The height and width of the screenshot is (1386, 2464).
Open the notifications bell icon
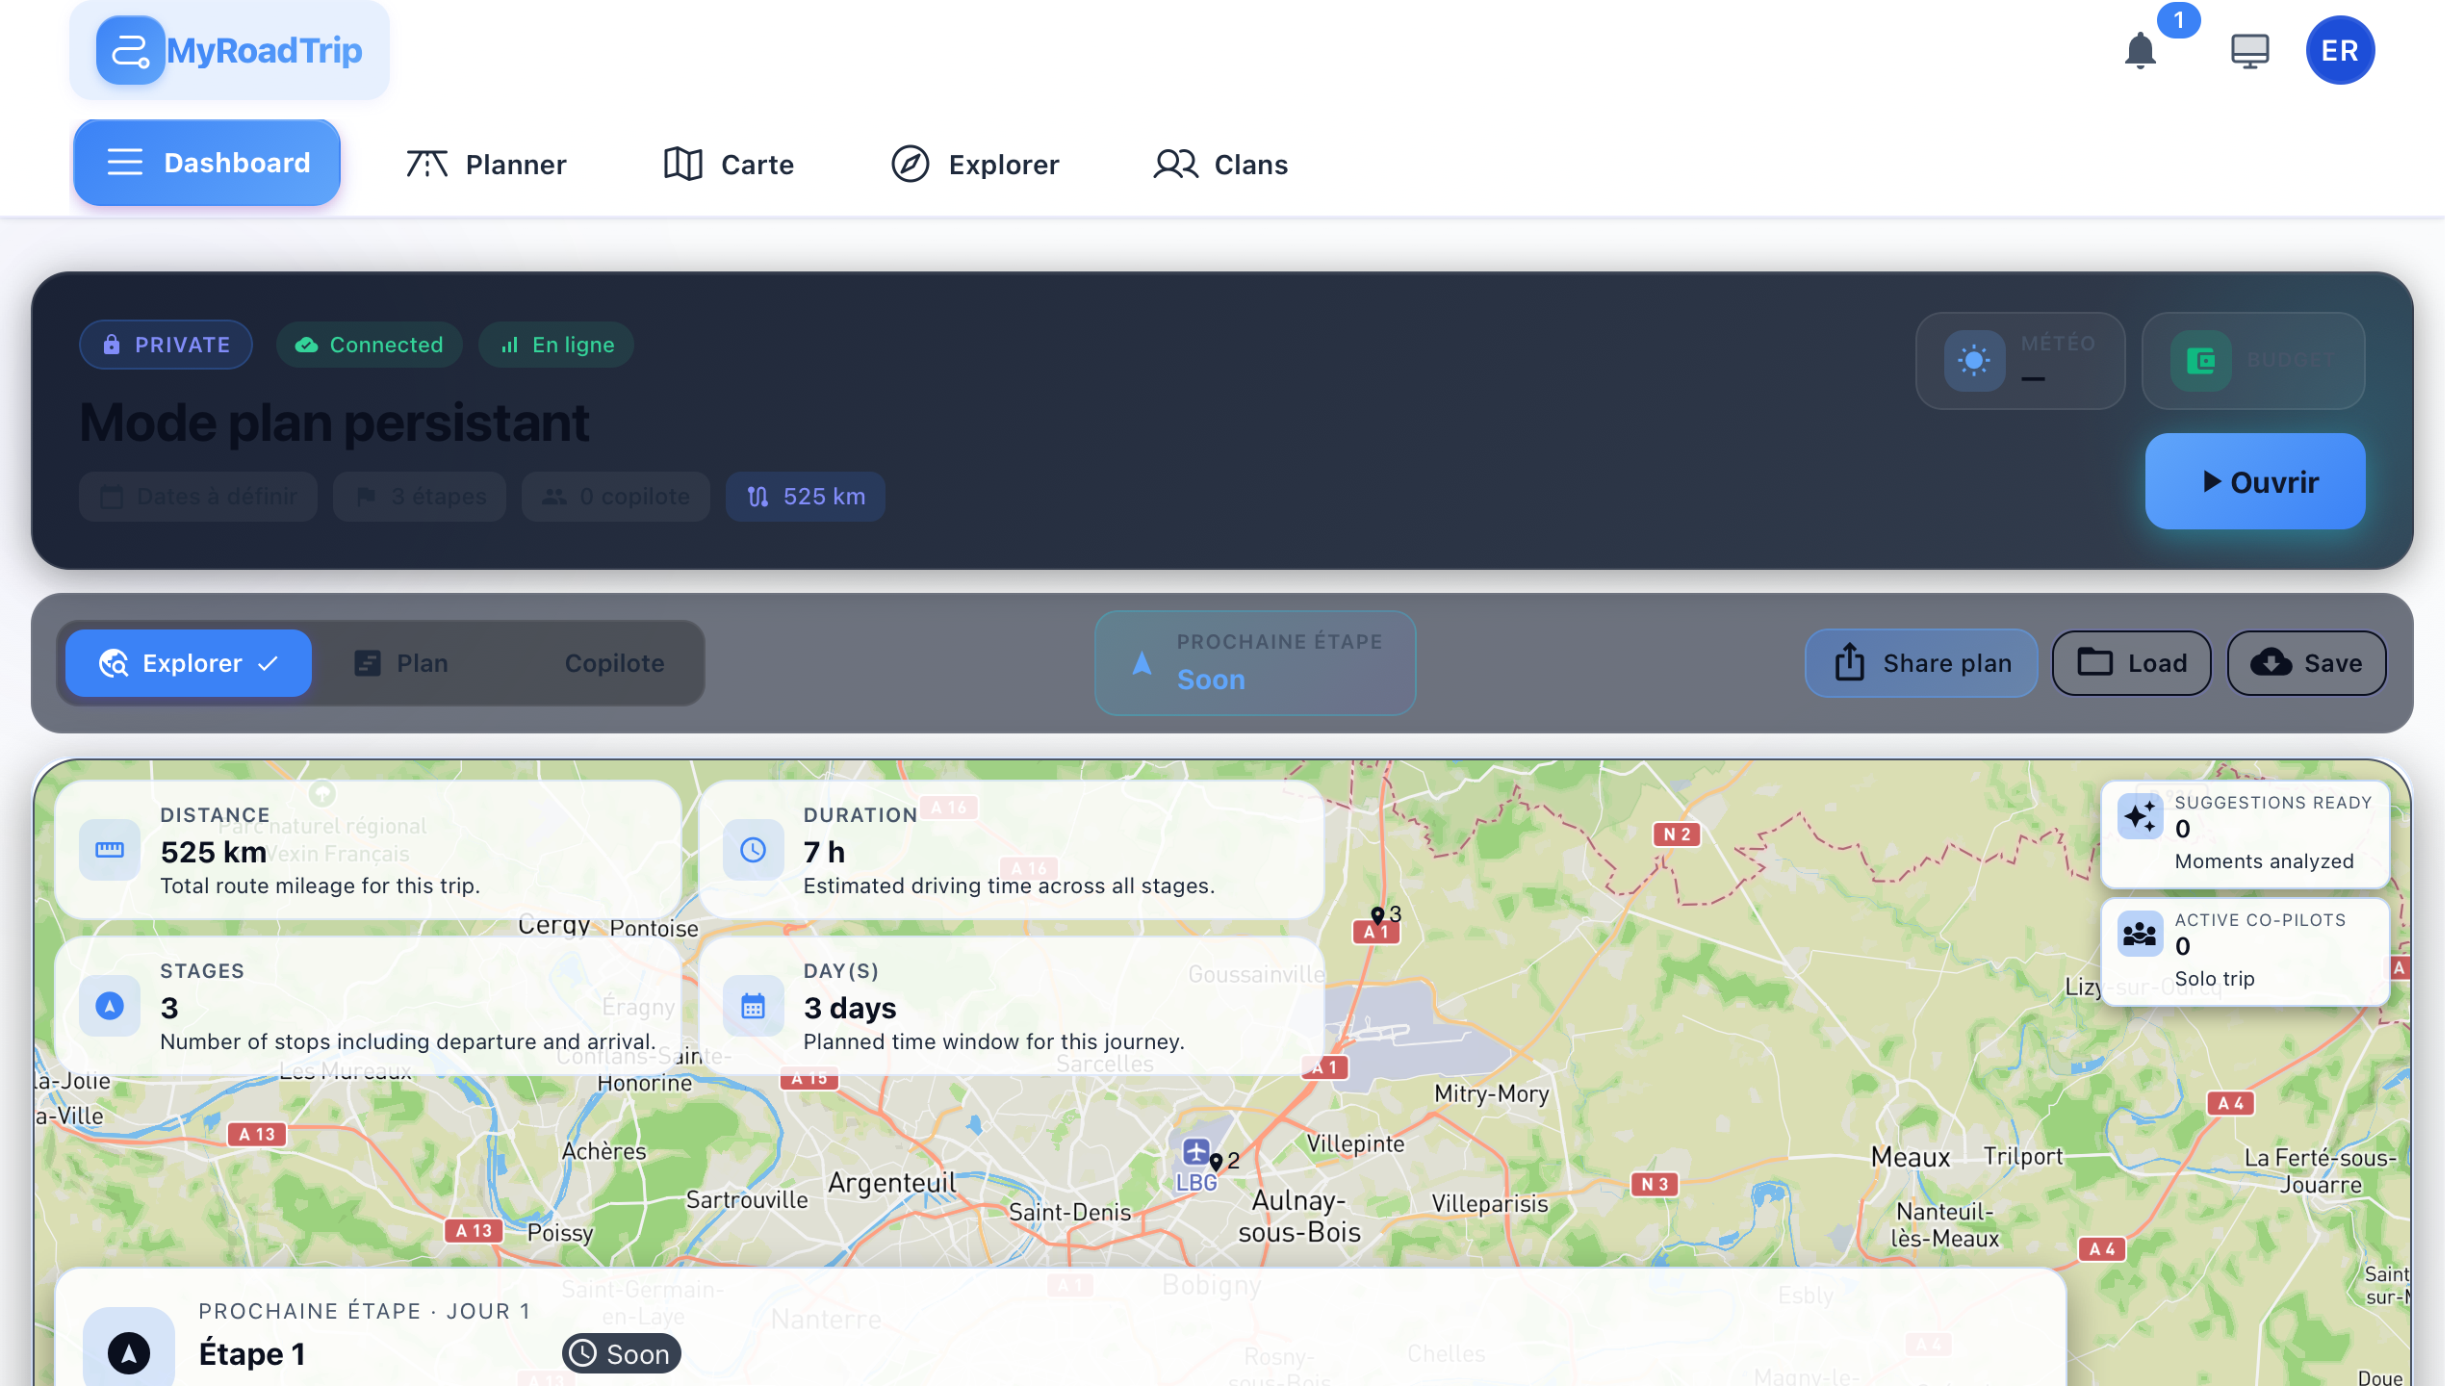(2140, 50)
